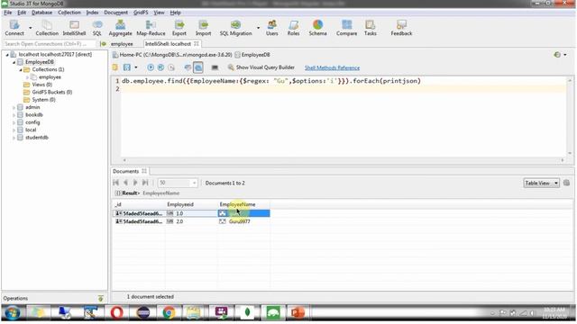The width and height of the screenshot is (577, 324).
Task: Click the shell editor vertical scrollbar
Action: tap(570, 116)
